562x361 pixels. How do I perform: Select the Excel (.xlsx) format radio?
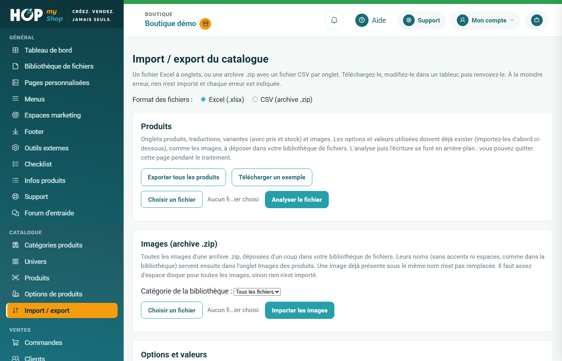[204, 99]
